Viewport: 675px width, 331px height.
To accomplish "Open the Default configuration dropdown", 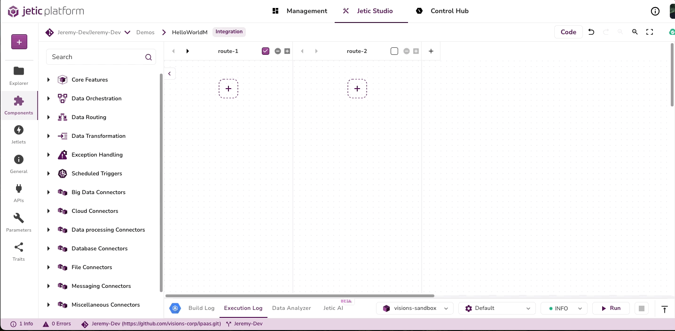I will coord(497,308).
